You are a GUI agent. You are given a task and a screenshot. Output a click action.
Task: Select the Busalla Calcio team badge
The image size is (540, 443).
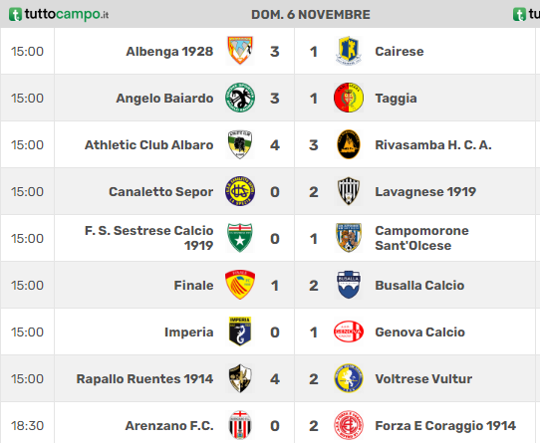tap(349, 285)
